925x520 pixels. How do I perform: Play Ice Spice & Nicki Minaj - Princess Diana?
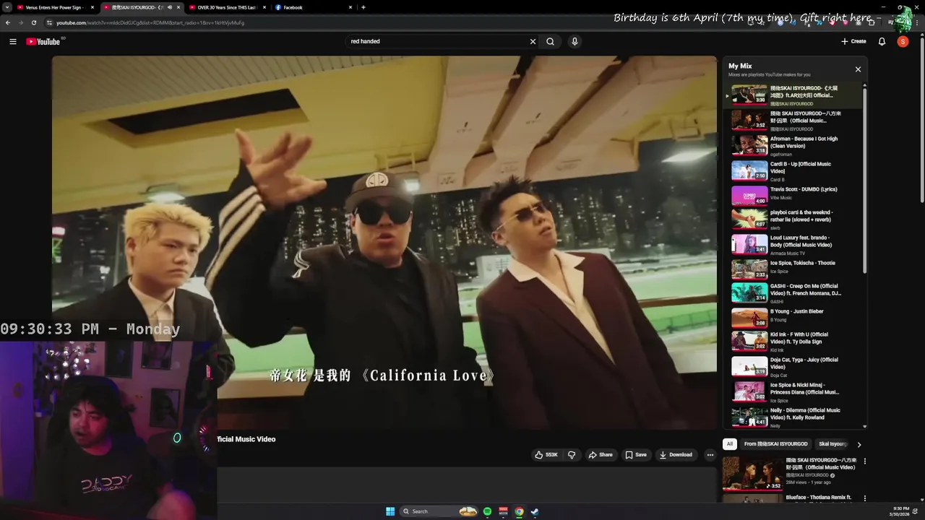793,392
